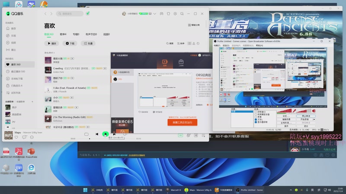Mute the microphone icon in OBS
This screenshot has height=194, width=346.
click(x=294, y=111)
